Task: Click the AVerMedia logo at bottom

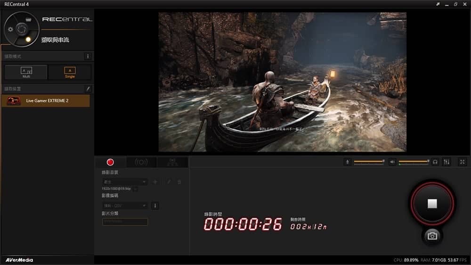Action: click(19, 260)
